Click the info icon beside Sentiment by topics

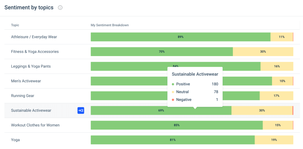pos(60,8)
